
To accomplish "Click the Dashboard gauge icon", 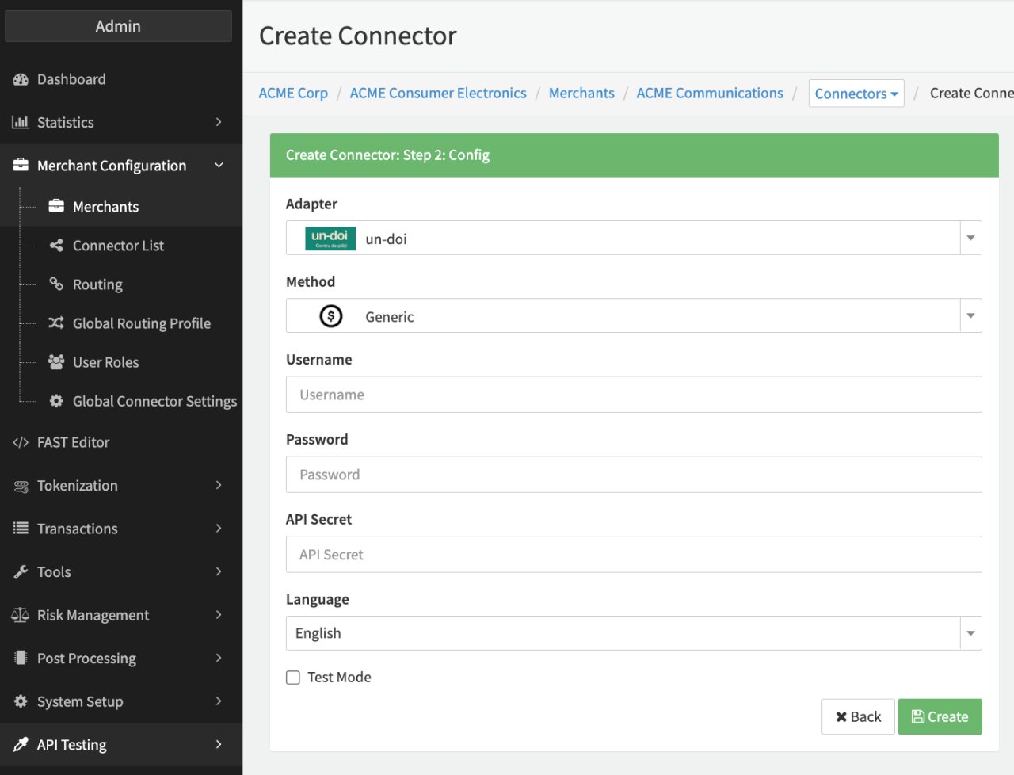I will (21, 79).
